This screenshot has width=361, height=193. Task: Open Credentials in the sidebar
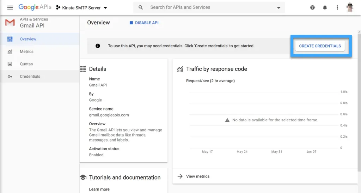[40, 76]
